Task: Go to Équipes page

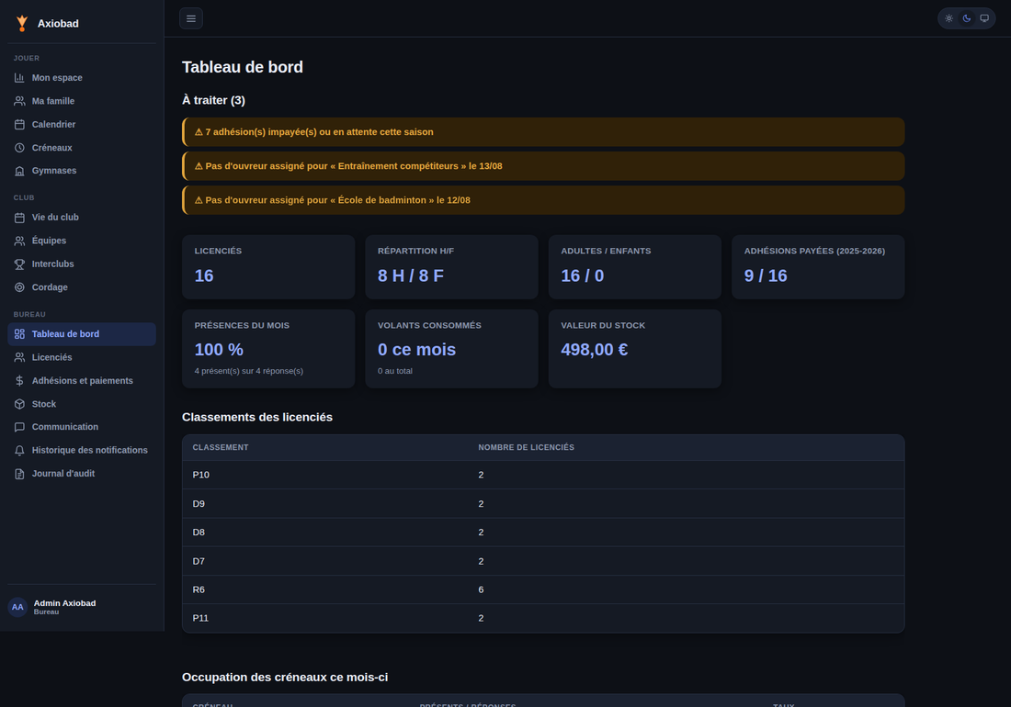Action: pyautogui.click(x=82, y=241)
